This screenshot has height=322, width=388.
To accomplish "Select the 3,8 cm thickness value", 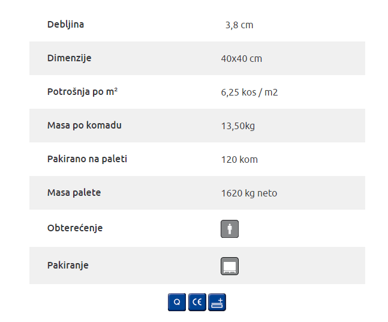I will 239,25.
